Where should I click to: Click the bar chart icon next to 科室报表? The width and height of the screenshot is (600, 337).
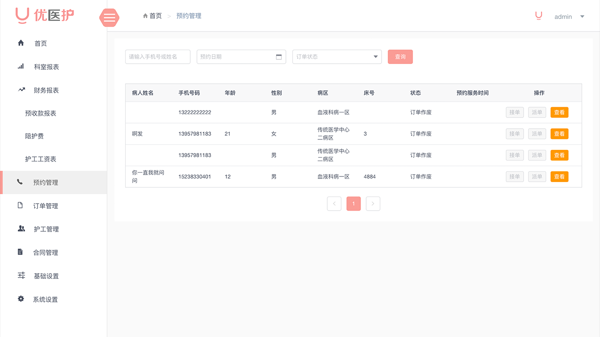click(x=21, y=66)
